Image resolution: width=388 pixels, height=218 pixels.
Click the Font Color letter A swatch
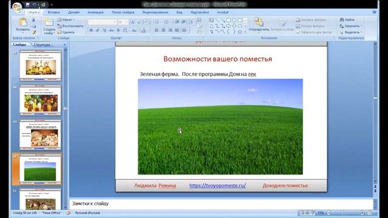click(x=144, y=30)
